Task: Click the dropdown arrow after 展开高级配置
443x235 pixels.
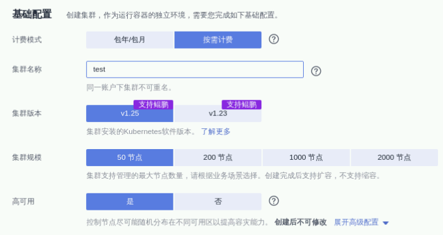Action: tap(385, 223)
